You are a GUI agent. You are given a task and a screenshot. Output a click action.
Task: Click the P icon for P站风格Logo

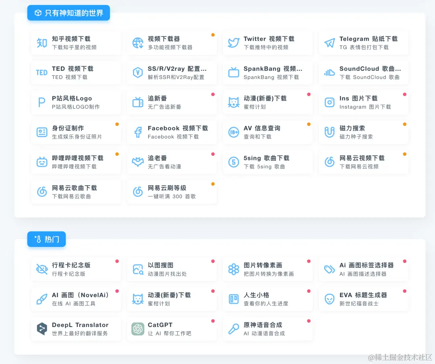click(x=42, y=102)
